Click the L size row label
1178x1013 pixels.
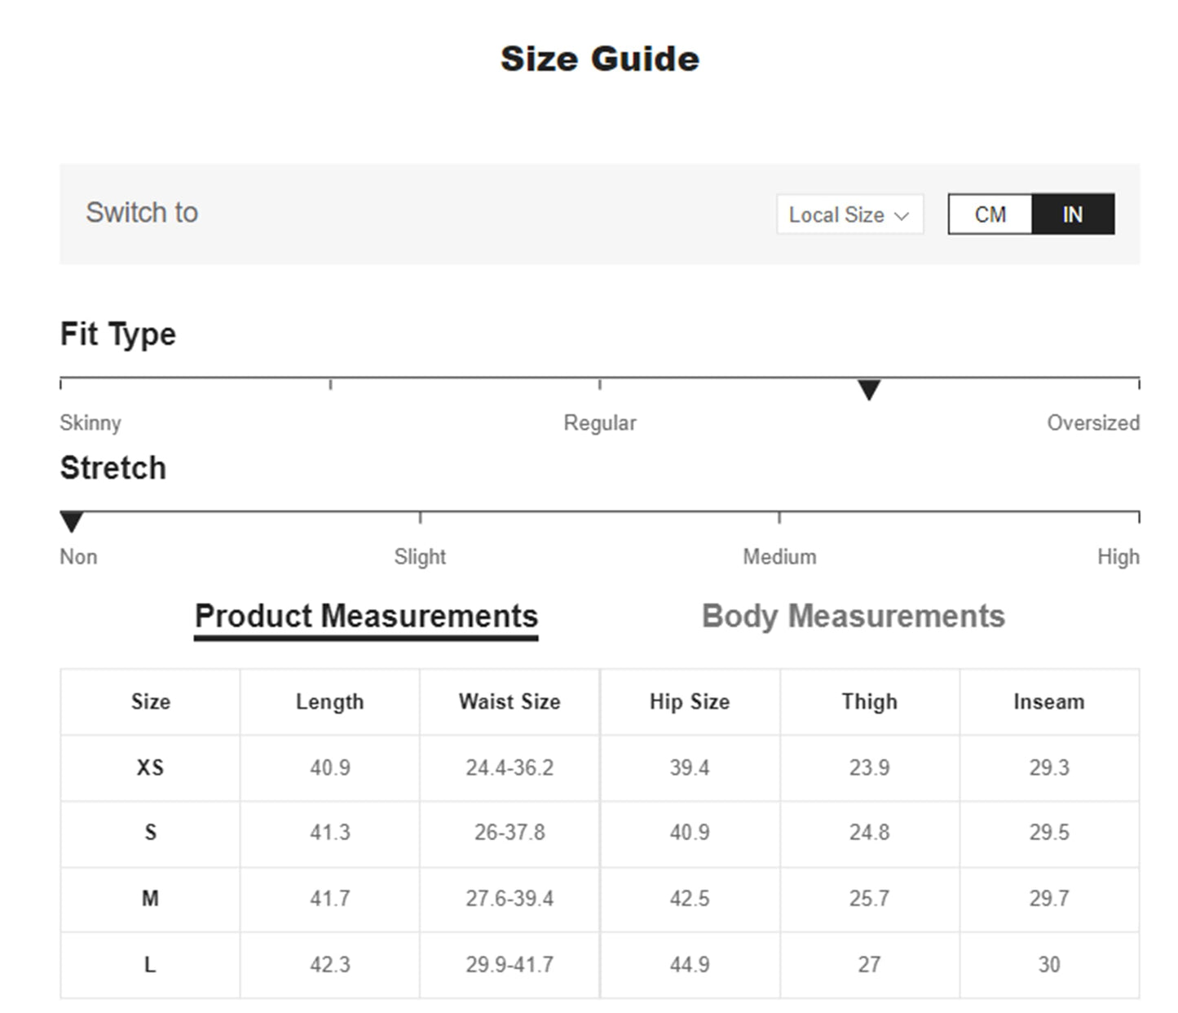150,965
